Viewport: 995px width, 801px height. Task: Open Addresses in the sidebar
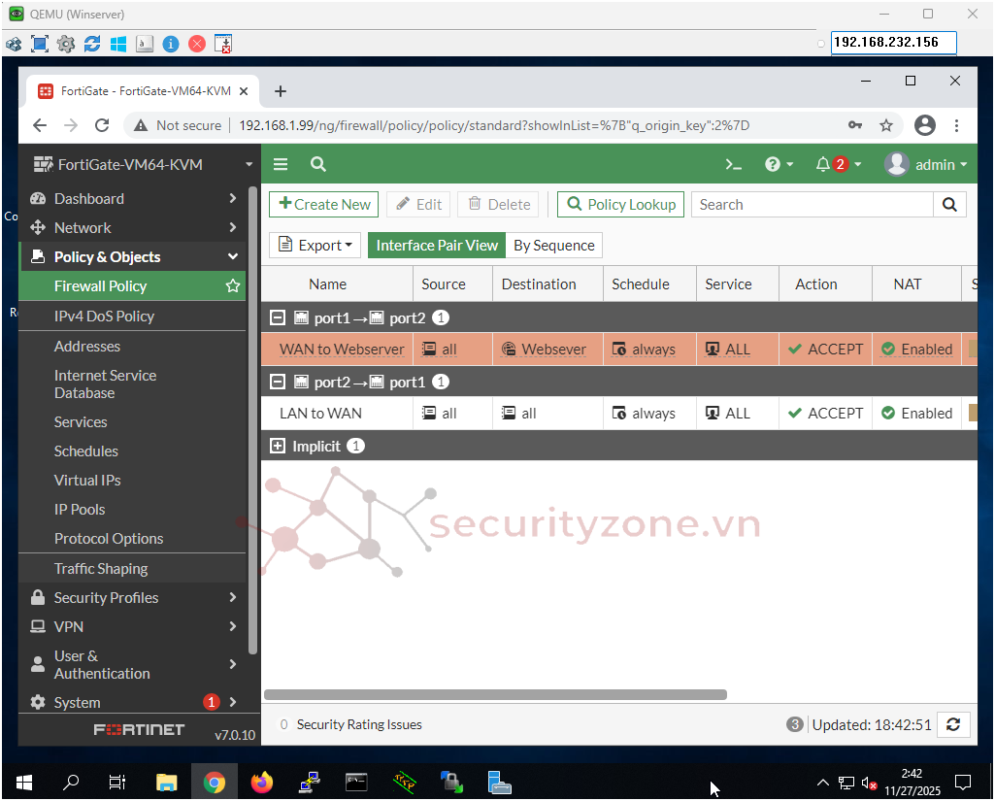tap(87, 347)
